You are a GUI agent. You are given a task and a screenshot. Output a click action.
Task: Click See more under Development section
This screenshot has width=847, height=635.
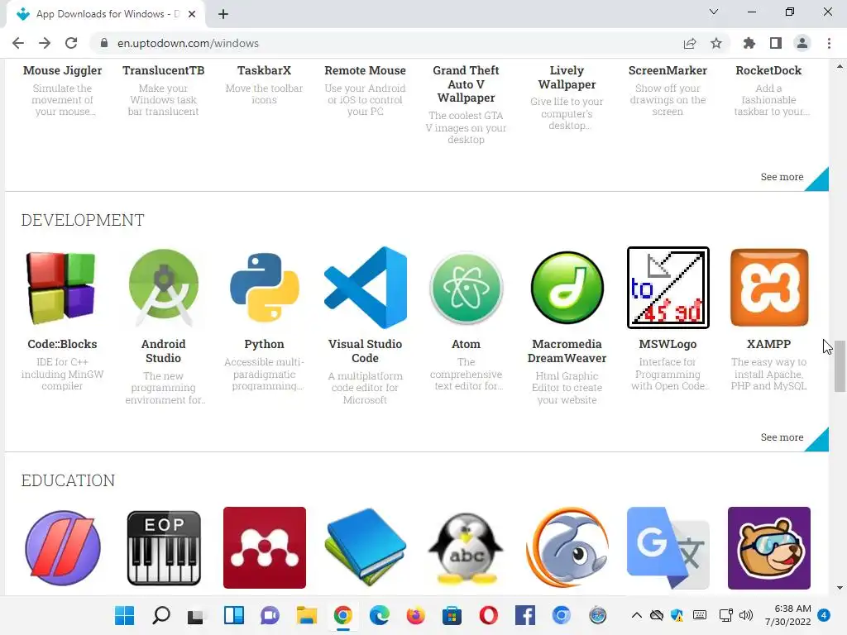point(782,437)
